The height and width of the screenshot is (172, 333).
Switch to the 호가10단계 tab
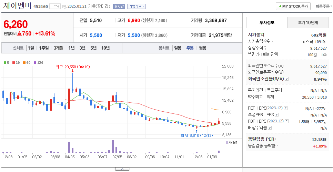[308, 22]
